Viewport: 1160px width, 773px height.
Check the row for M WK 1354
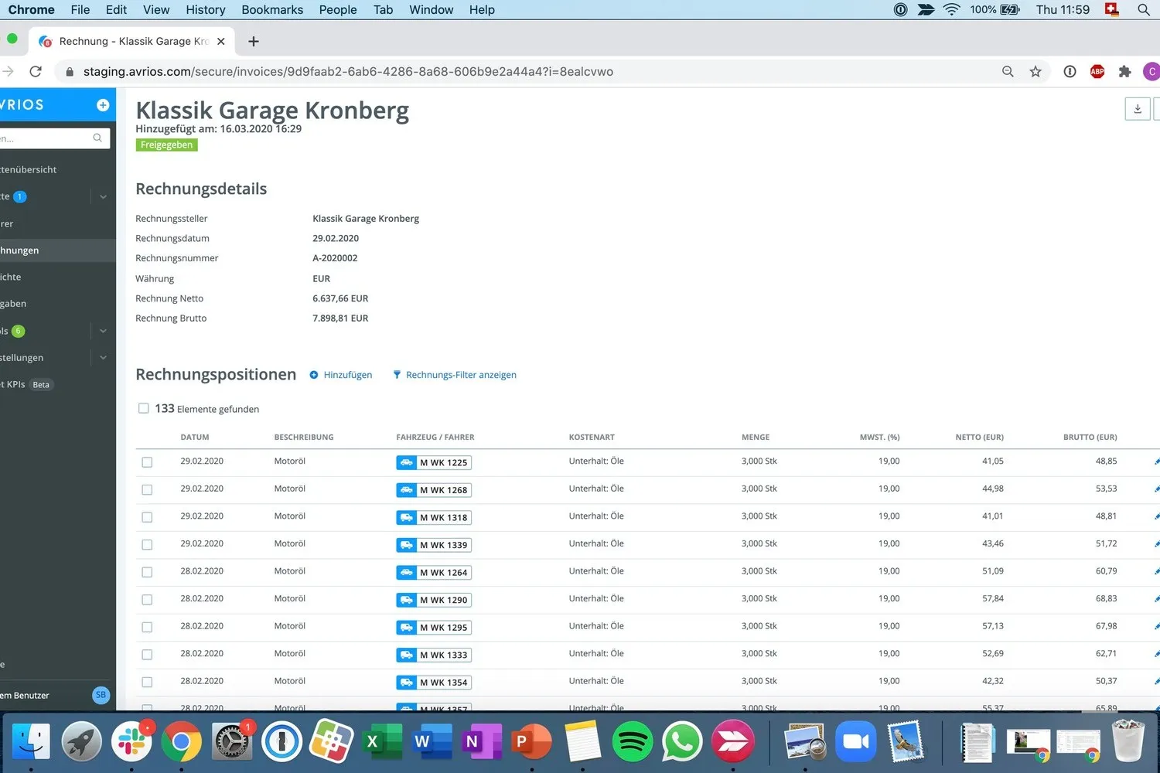pyautogui.click(x=147, y=682)
